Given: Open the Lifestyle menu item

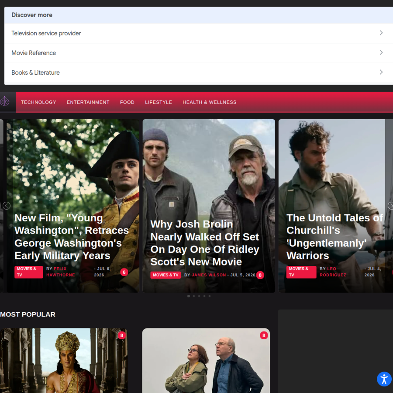Looking at the screenshot, I should point(159,102).
